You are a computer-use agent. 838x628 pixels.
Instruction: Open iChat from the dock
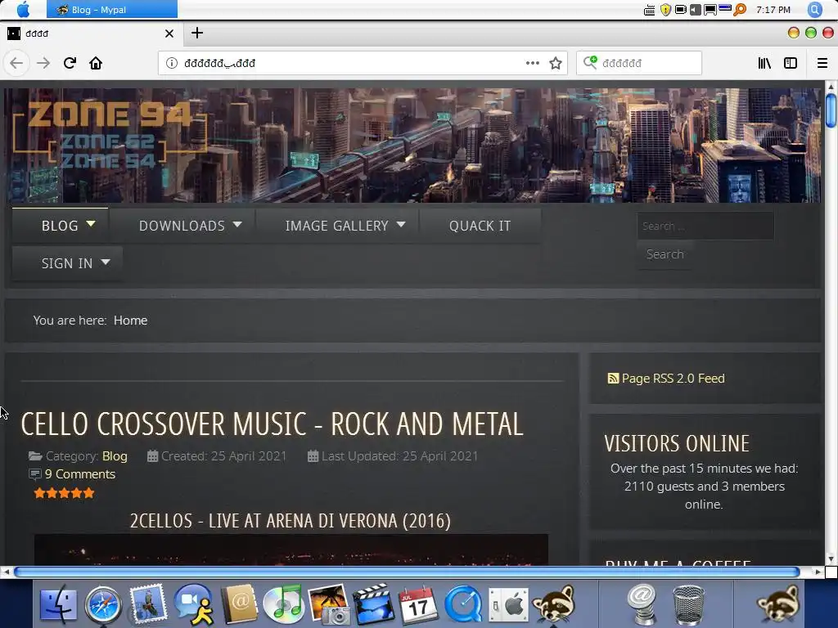click(193, 604)
